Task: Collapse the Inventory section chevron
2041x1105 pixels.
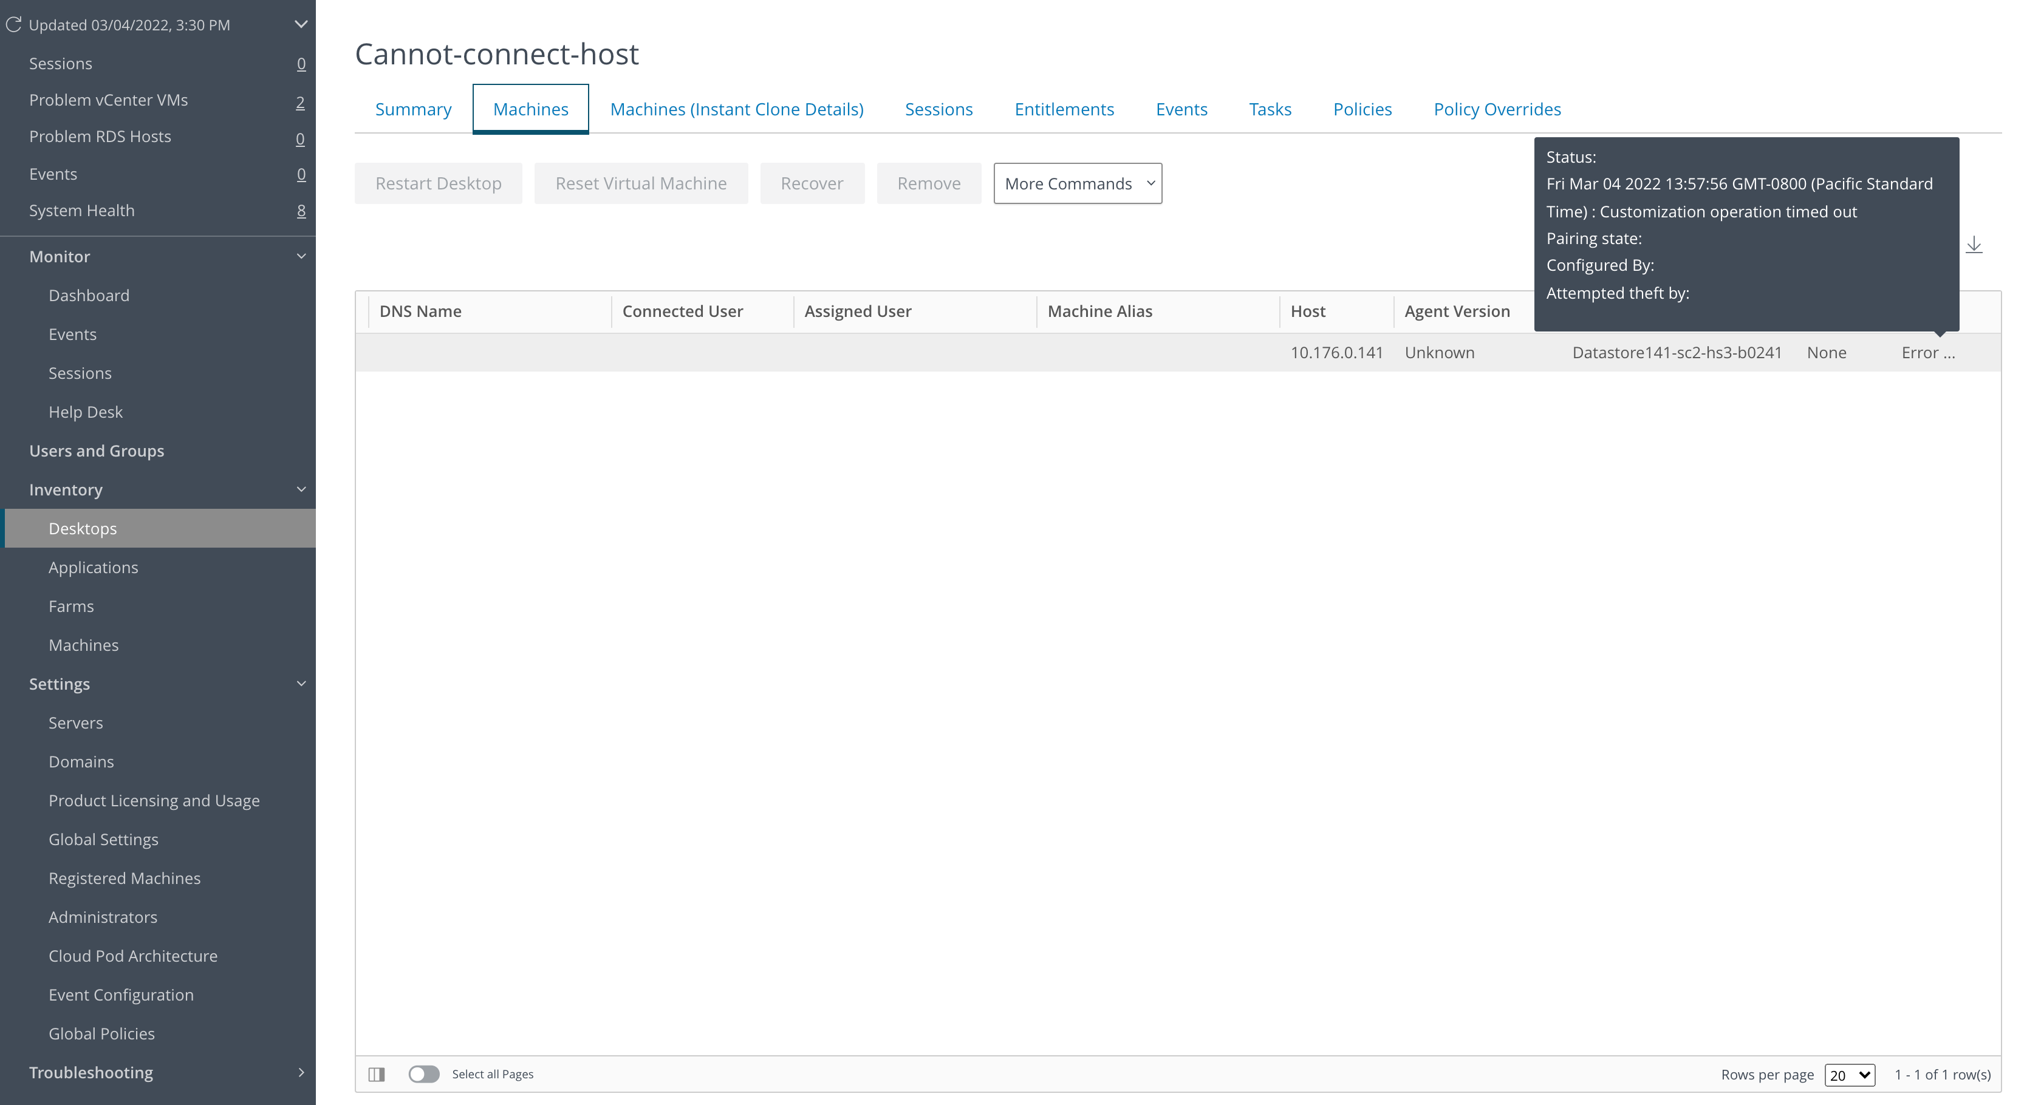Action: tap(301, 489)
